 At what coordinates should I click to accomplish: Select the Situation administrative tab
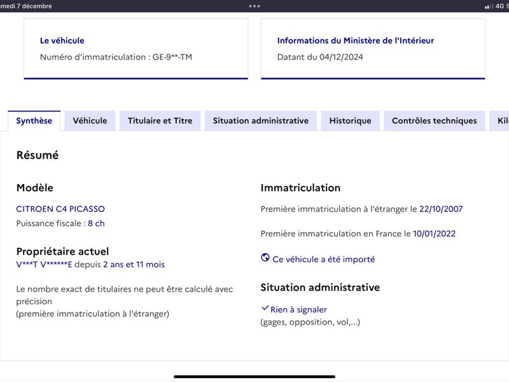pos(261,121)
